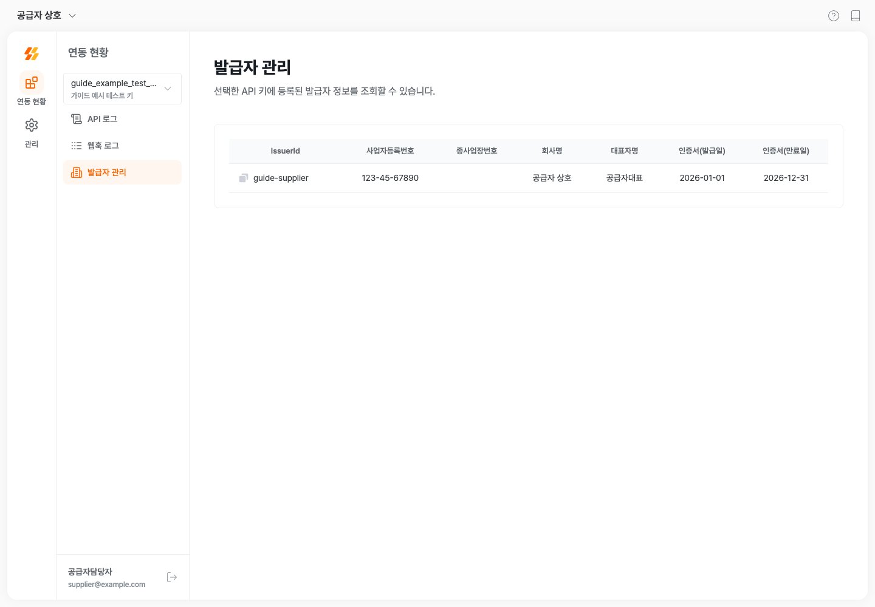Click the 연동 현황 panel heading
Screen dimensions: 875x607
click(88, 53)
